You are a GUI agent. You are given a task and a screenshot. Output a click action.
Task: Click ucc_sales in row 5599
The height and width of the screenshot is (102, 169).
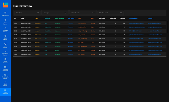(x=81, y=43)
